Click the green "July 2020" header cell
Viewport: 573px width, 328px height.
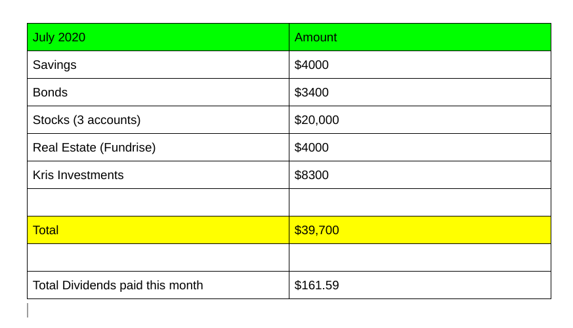(x=158, y=37)
